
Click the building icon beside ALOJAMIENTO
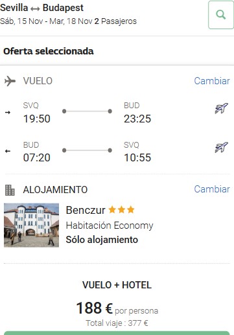[10, 190]
